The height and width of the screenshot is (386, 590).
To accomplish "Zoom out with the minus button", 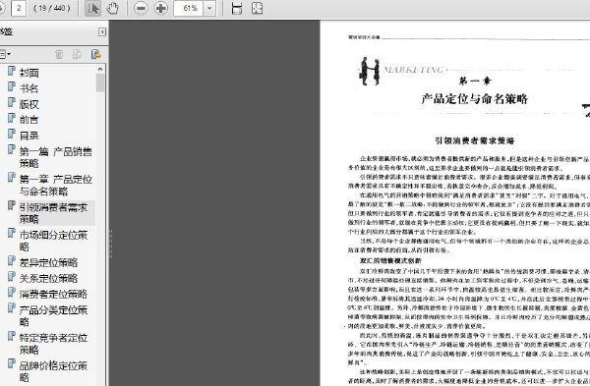I will (x=141, y=8).
